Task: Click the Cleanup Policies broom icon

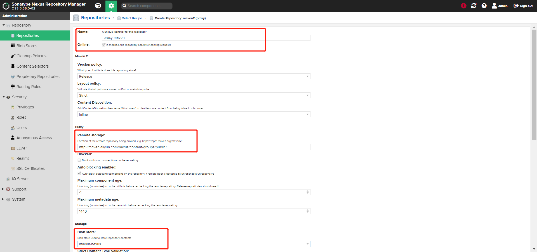Action: point(13,56)
